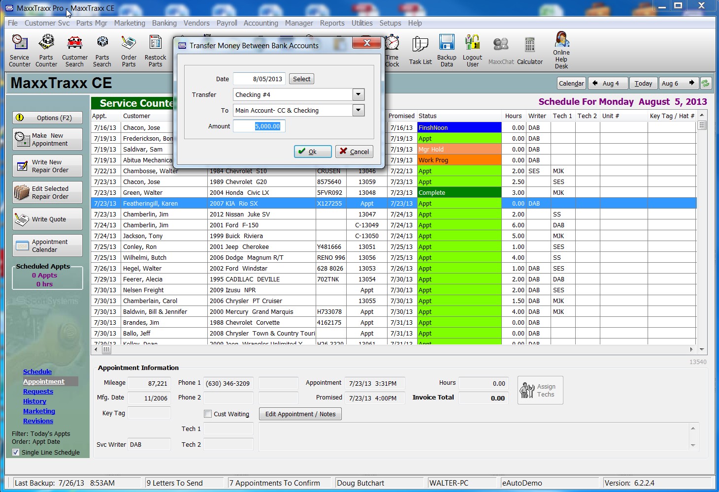The width and height of the screenshot is (719, 492).
Task: Click Edit Appointment / Notes button
Action: coord(300,414)
